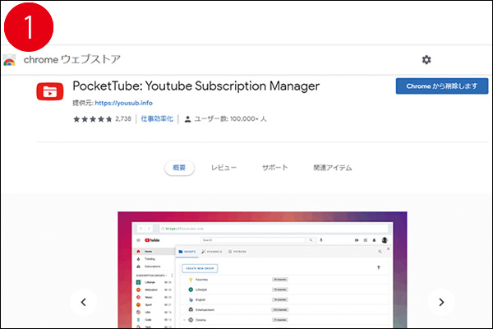Select the 概要 tab
The height and width of the screenshot is (329, 493).
click(179, 168)
